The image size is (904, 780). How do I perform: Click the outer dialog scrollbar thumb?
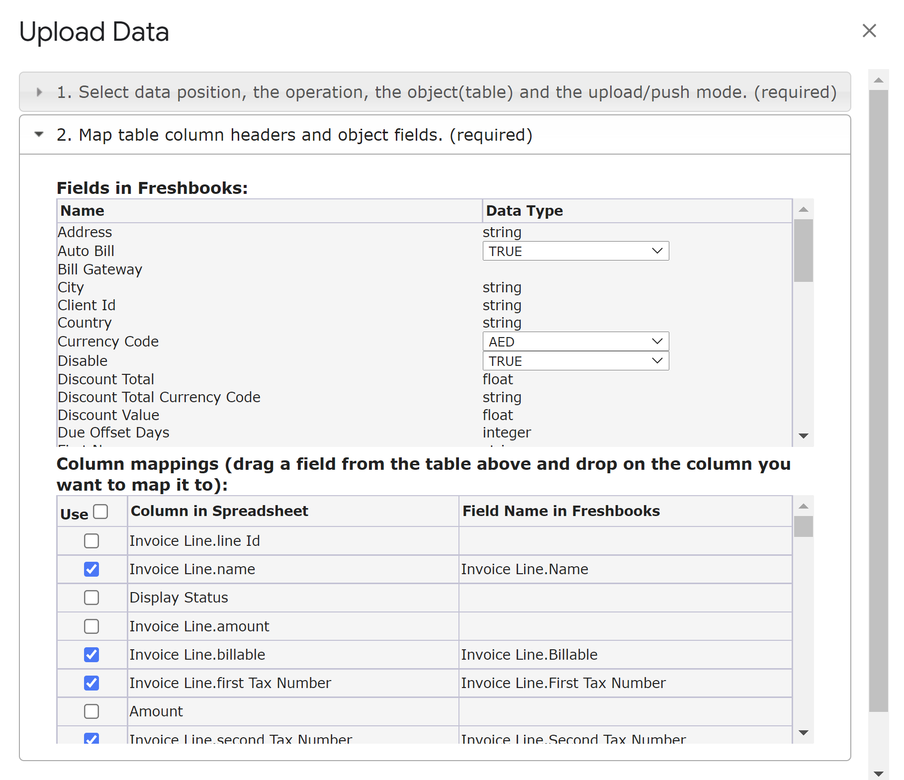pyautogui.click(x=879, y=401)
